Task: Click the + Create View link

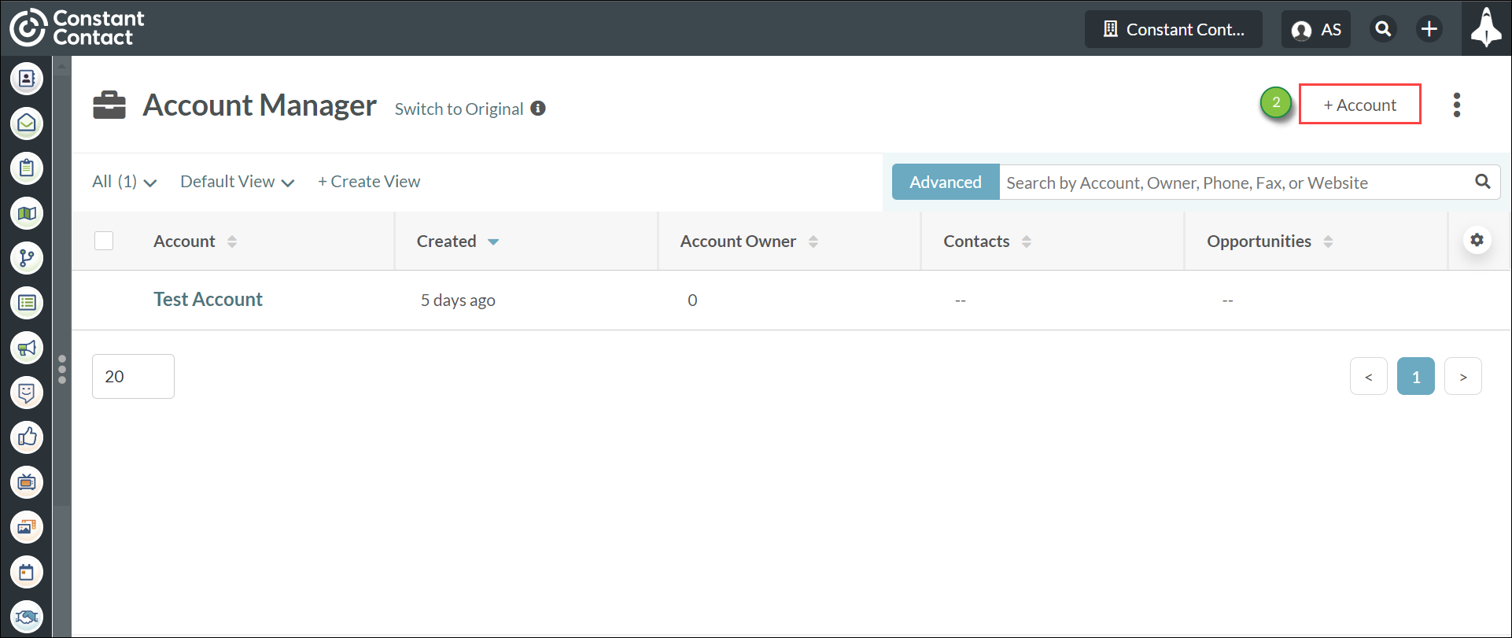Action: point(369,182)
